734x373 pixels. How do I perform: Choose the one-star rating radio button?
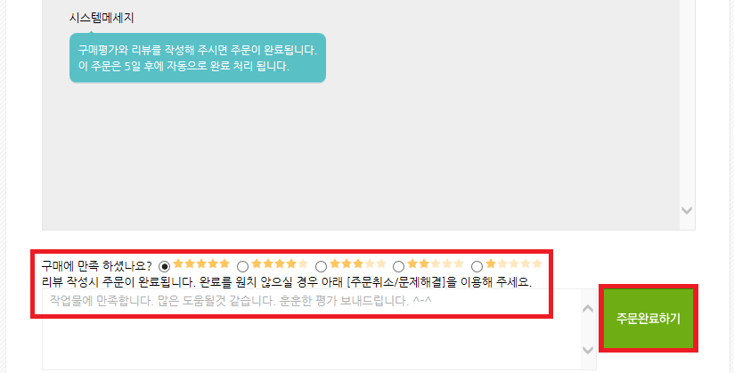[x=477, y=267]
